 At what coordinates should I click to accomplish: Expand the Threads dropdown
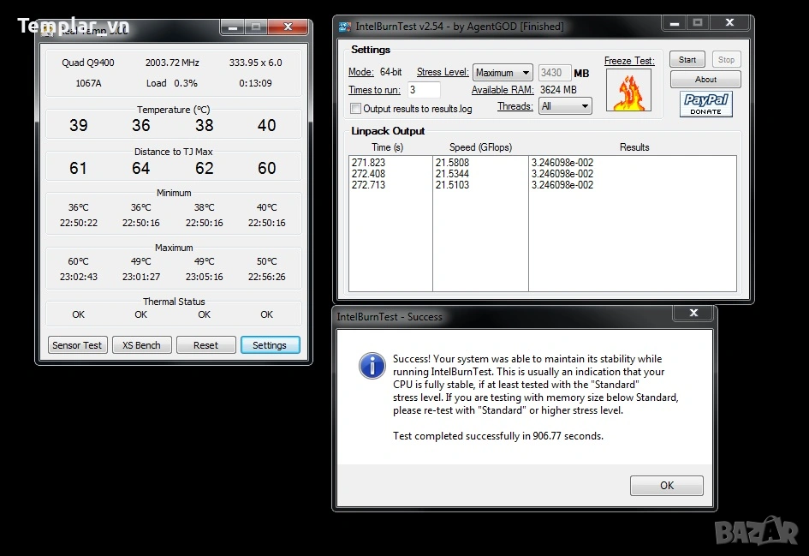(x=565, y=106)
